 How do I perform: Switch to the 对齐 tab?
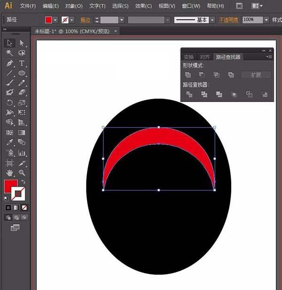[x=204, y=57]
